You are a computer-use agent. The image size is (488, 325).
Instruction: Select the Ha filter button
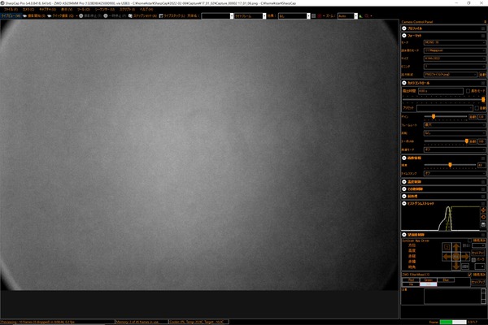(x=411, y=284)
